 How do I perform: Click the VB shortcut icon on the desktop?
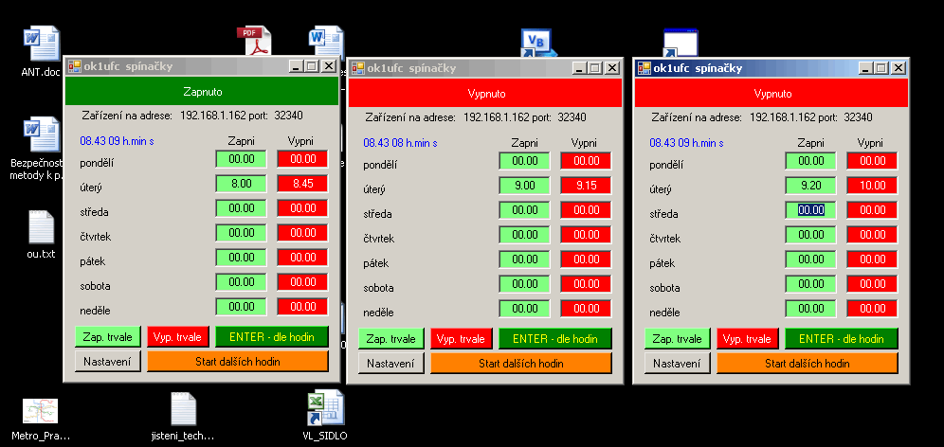[536, 44]
